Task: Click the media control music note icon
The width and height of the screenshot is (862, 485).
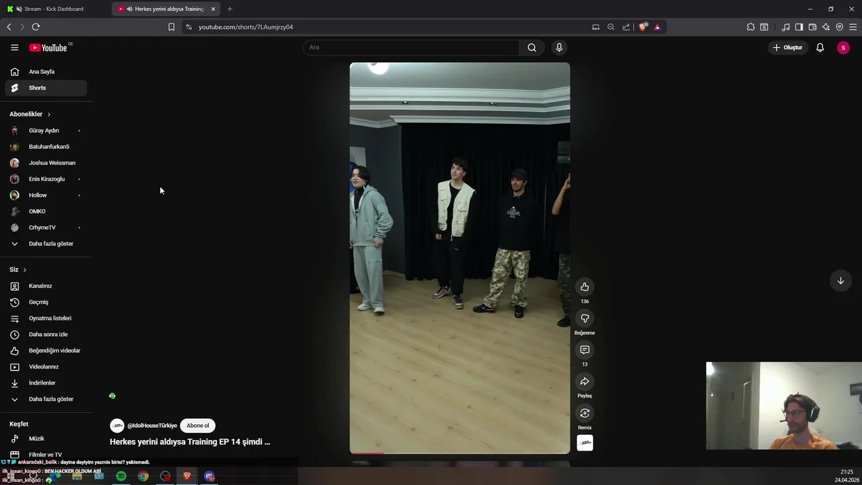Action: [x=786, y=27]
